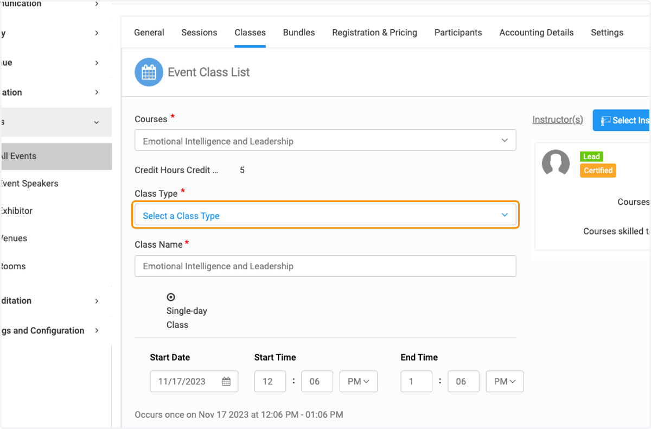651x429 pixels.
Task: Switch to the General tab
Action: 149,33
